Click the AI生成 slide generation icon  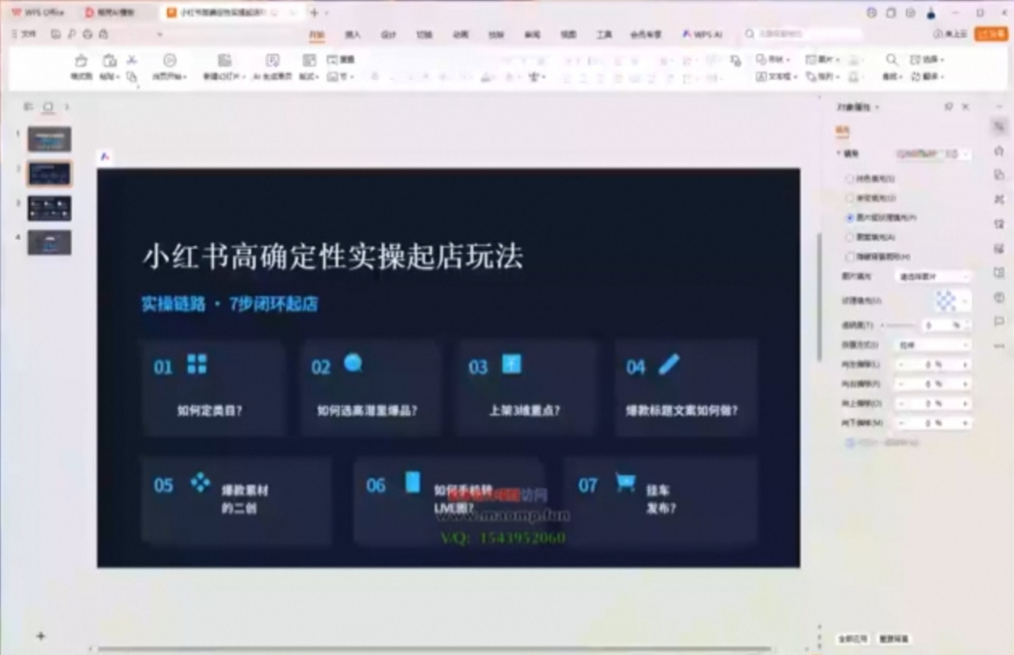[273, 60]
